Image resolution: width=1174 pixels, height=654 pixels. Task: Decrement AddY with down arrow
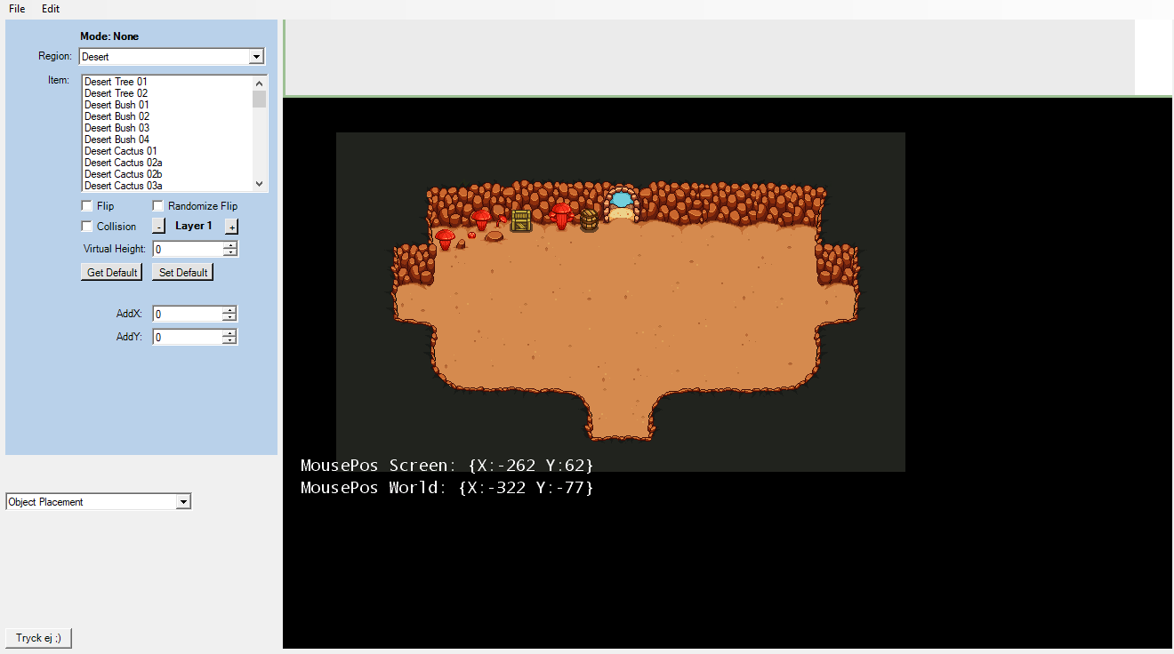[x=230, y=342]
